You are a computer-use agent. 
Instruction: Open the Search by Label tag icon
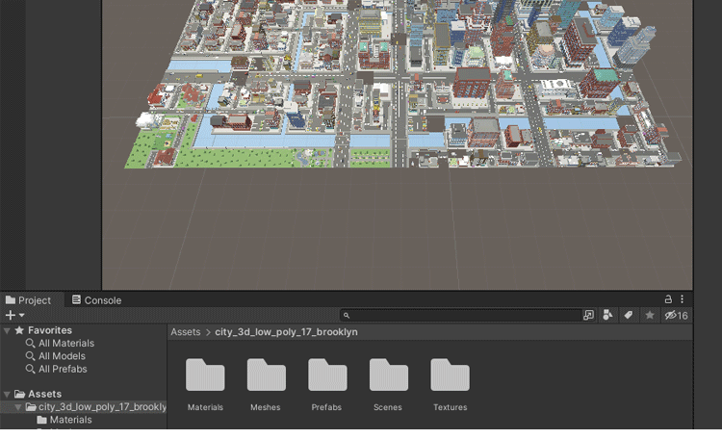(x=629, y=315)
